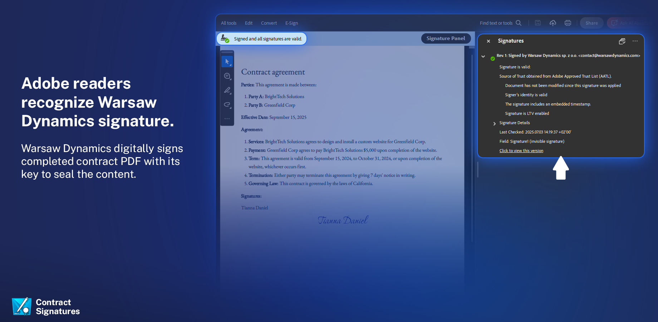The image size is (658, 322).
Task: Select the Draw freehand loop tool
Action: pyautogui.click(x=227, y=104)
